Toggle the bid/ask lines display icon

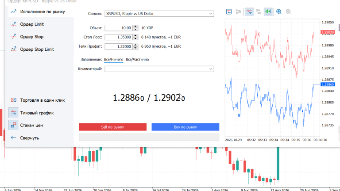point(249,11)
